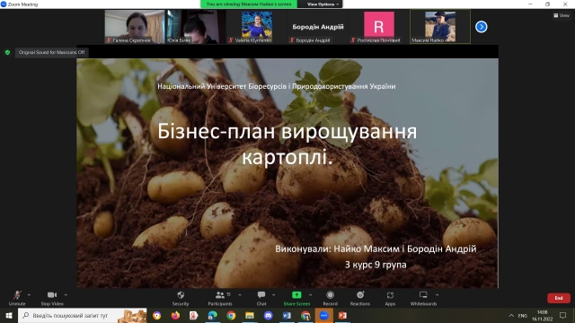Open PowerPoint from taskbar
This screenshot has width=575, height=323.
[342, 315]
